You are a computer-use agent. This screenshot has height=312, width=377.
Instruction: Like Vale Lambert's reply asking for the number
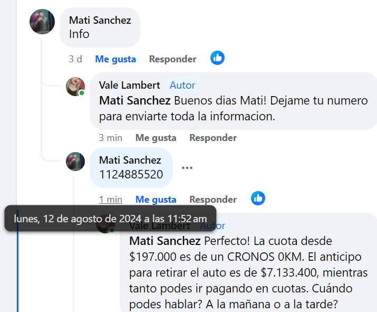click(x=156, y=138)
